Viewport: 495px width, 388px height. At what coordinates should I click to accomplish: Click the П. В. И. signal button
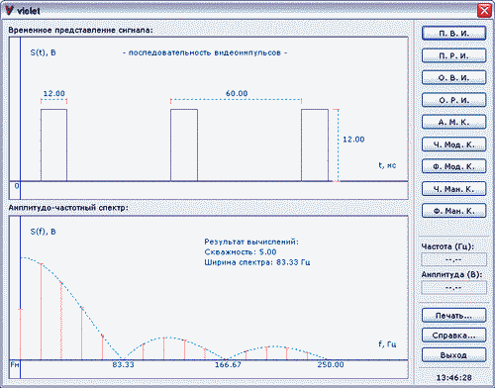coord(453,34)
